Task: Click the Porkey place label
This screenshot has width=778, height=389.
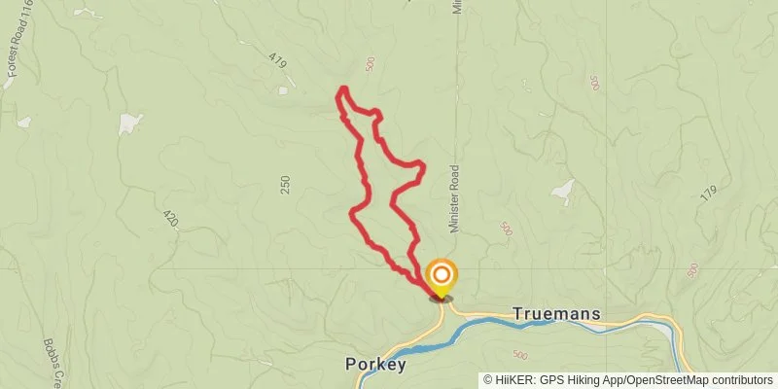Action: click(x=375, y=365)
